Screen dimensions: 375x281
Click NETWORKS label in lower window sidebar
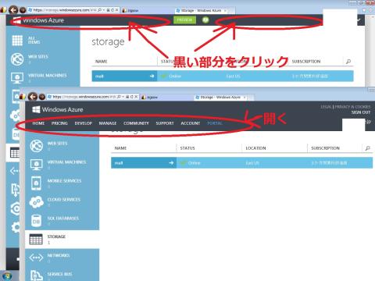tap(59, 255)
